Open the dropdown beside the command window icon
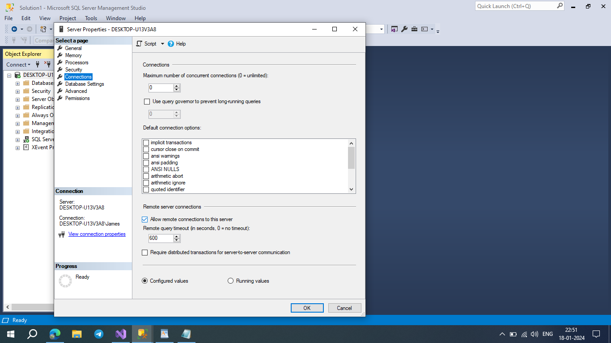Viewport: 611px width, 343px height. 432,29
